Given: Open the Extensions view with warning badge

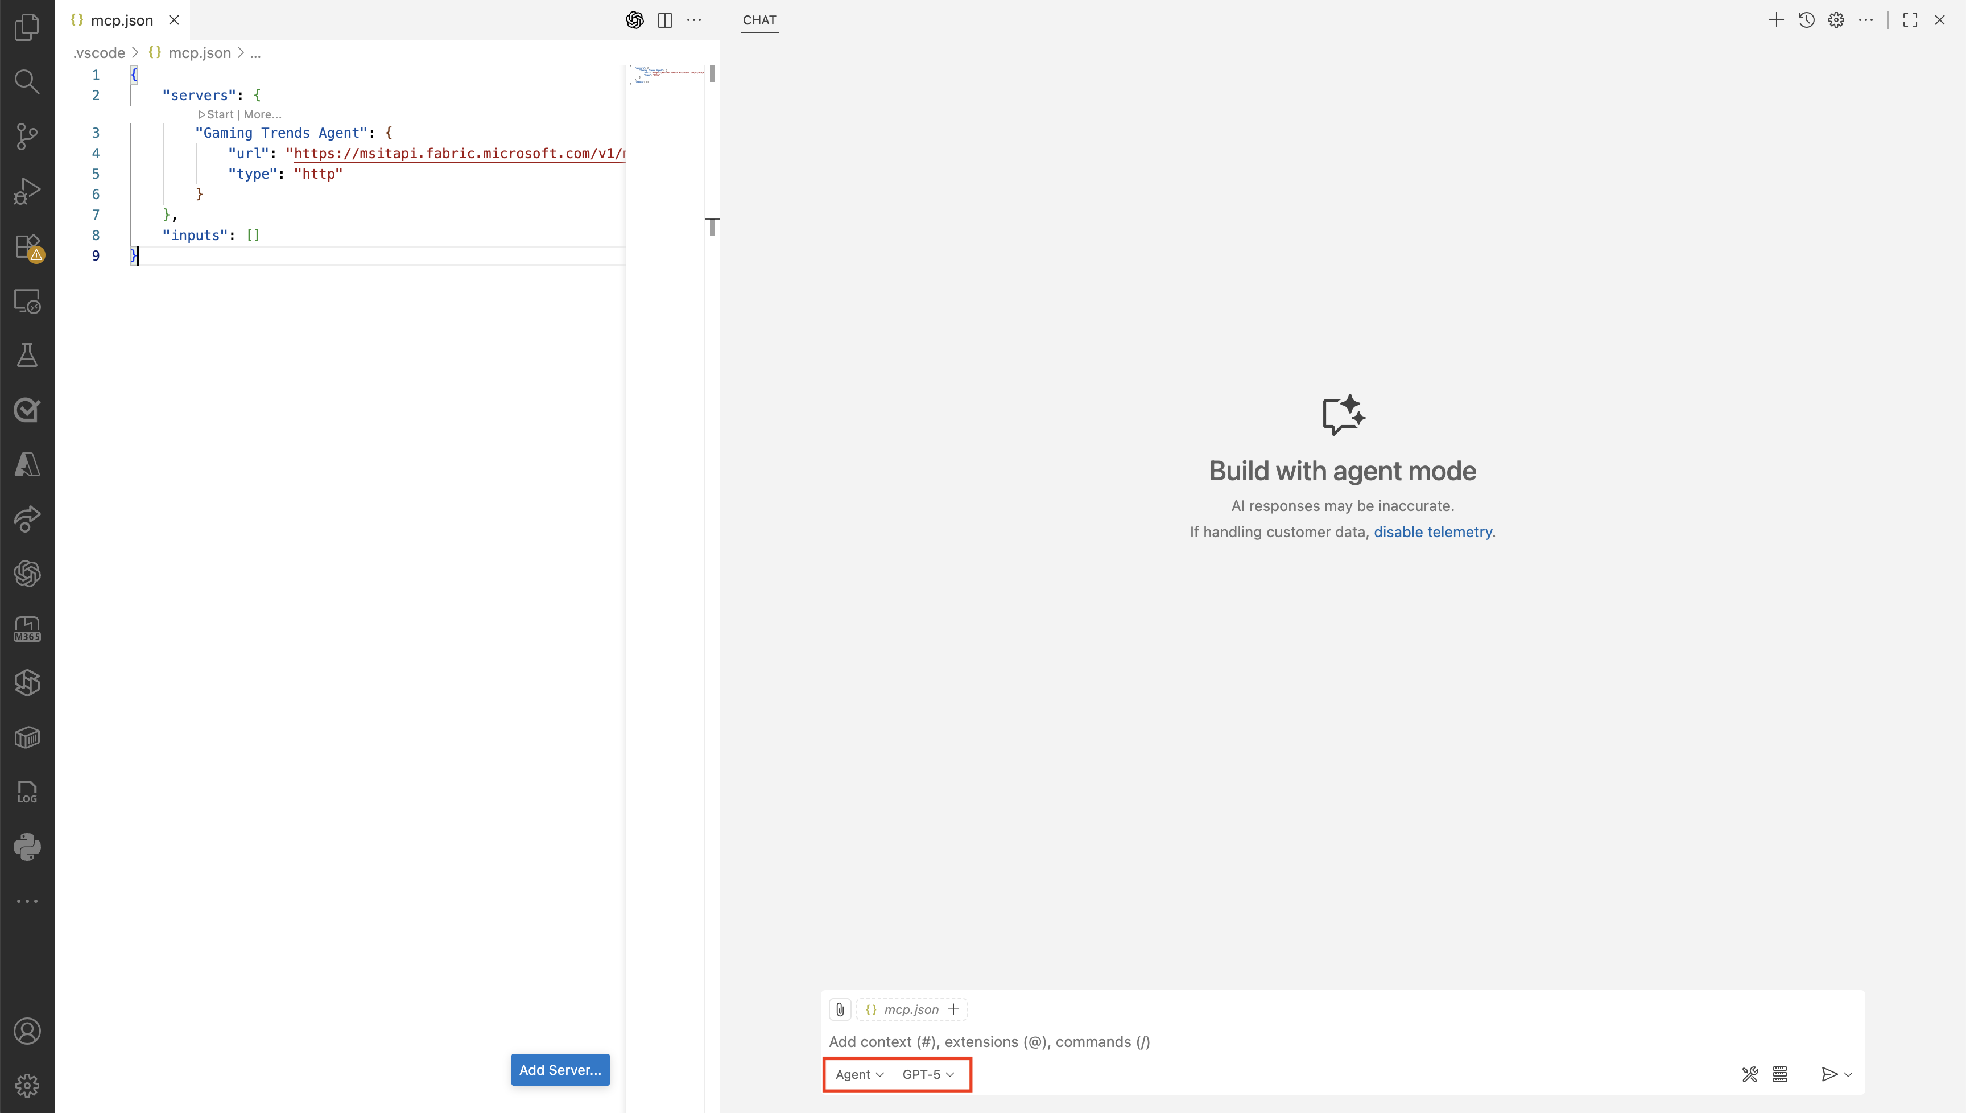Looking at the screenshot, I should click(27, 246).
